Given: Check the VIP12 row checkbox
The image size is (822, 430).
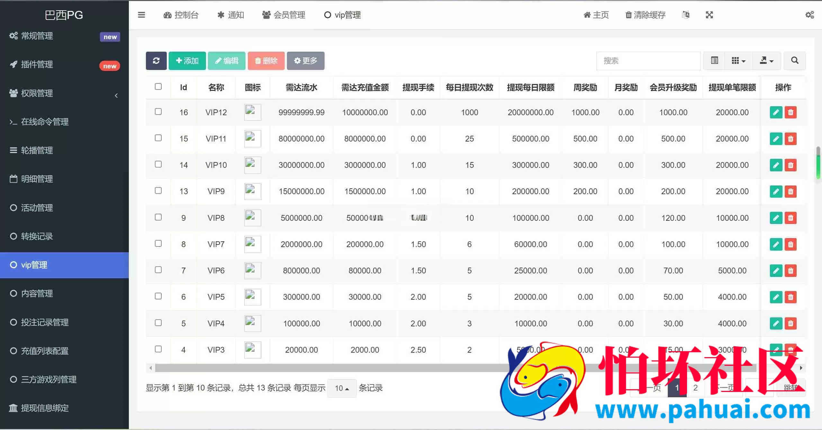Looking at the screenshot, I should pyautogui.click(x=158, y=112).
